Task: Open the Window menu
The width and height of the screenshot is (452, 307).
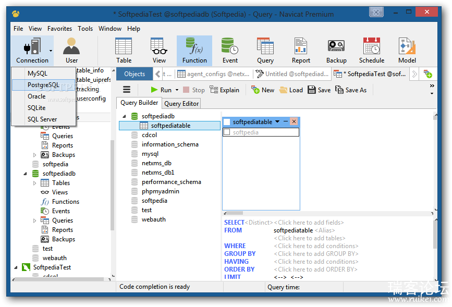Action: coord(110,29)
